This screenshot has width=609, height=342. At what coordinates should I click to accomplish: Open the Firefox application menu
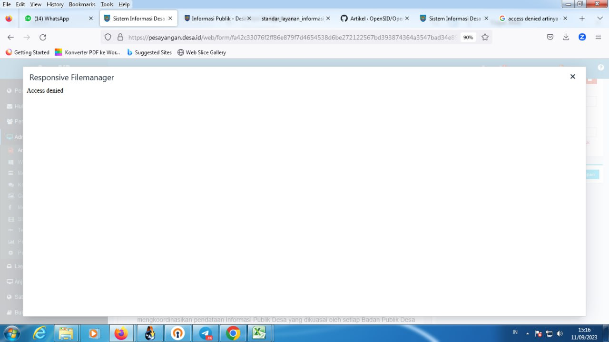(599, 37)
